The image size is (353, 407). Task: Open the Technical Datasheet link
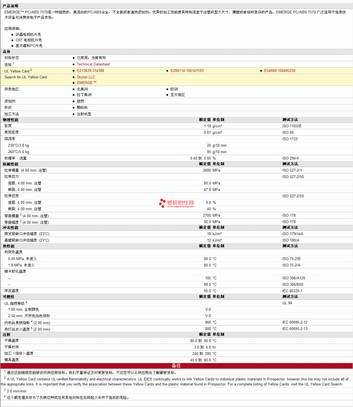click(x=93, y=64)
